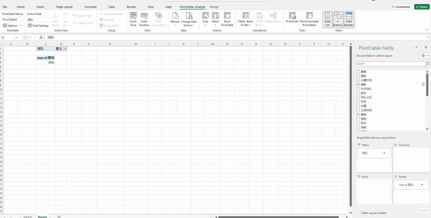431x218 pixels.
Task: Click Recommended PivotTables icon
Action: pos(309,20)
